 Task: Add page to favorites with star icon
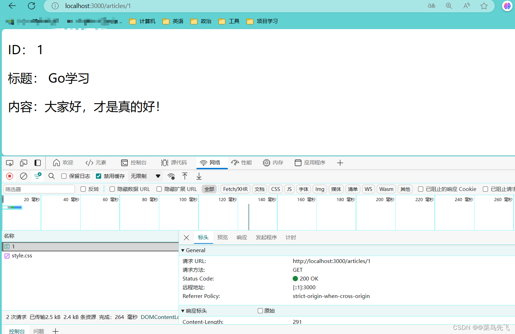pyautogui.click(x=484, y=6)
